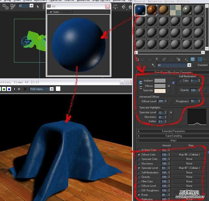
Task: Select the blue dd material sample slot
Action: 140,10
